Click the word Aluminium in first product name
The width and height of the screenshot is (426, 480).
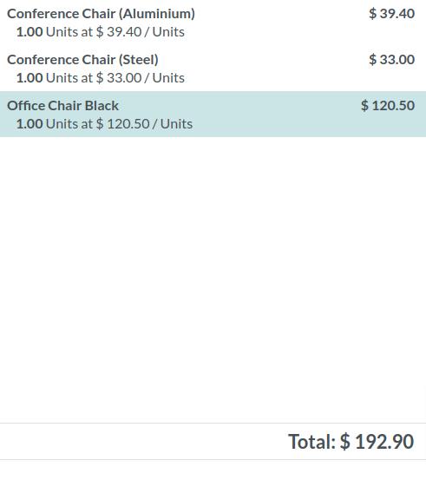tap(157, 14)
